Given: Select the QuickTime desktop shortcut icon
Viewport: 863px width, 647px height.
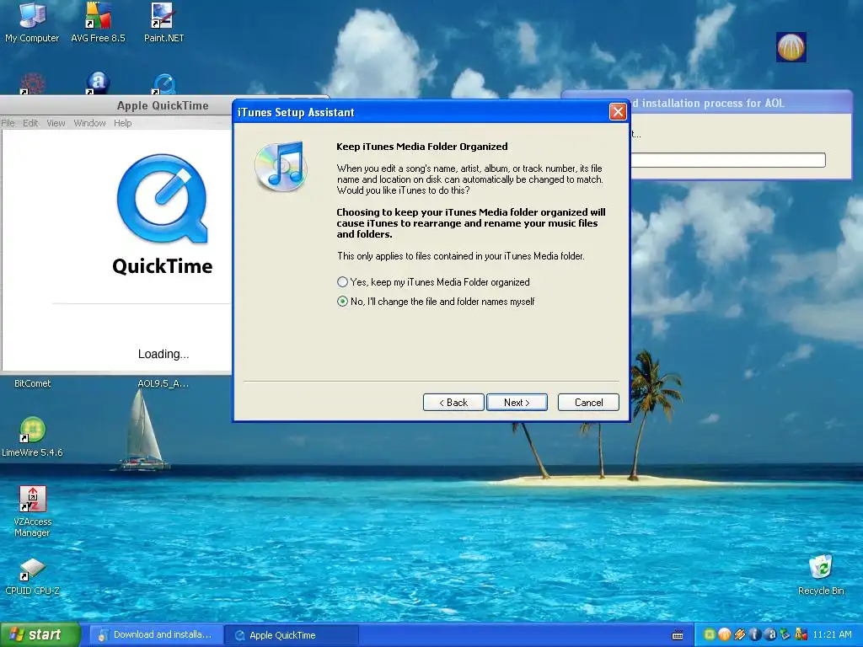Looking at the screenshot, I should tap(164, 83).
